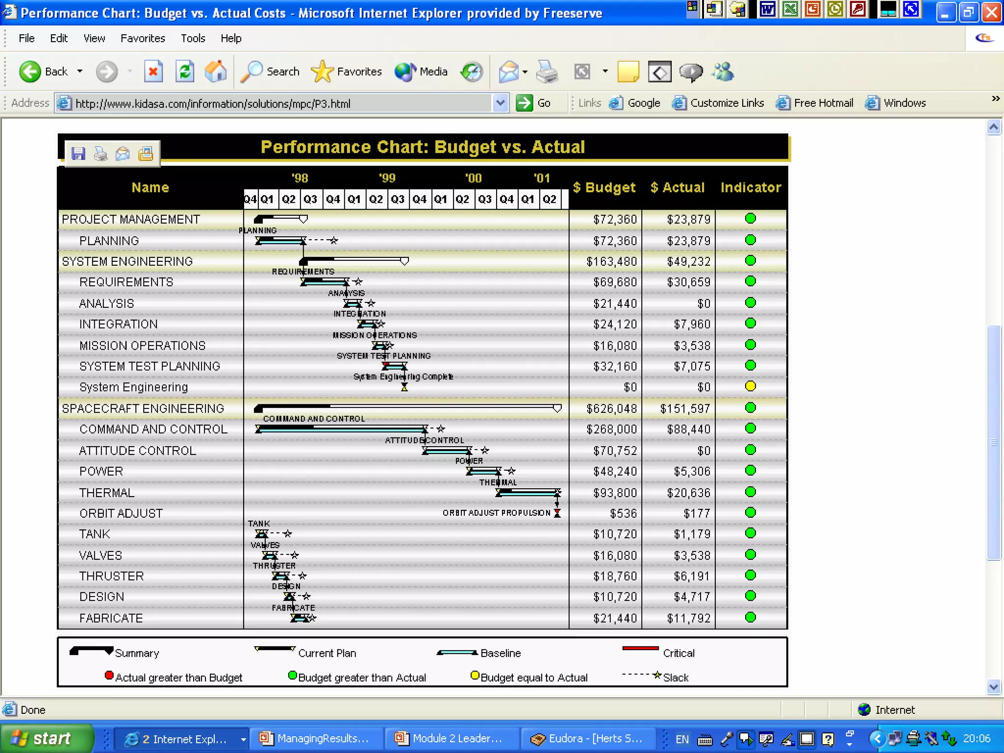Click the Stop toolbar icon
Screen dimensions: 1004x753
(153, 72)
